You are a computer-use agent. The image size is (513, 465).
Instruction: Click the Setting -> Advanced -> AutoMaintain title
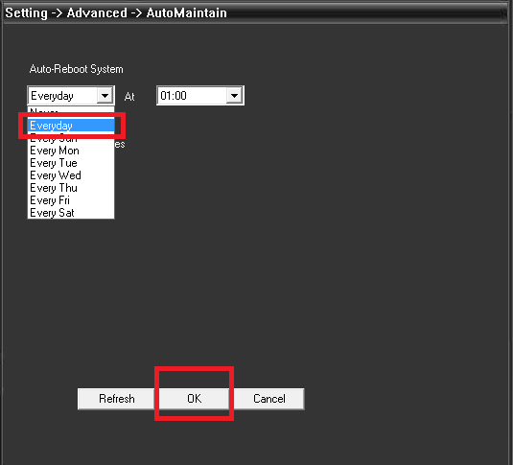pos(116,13)
